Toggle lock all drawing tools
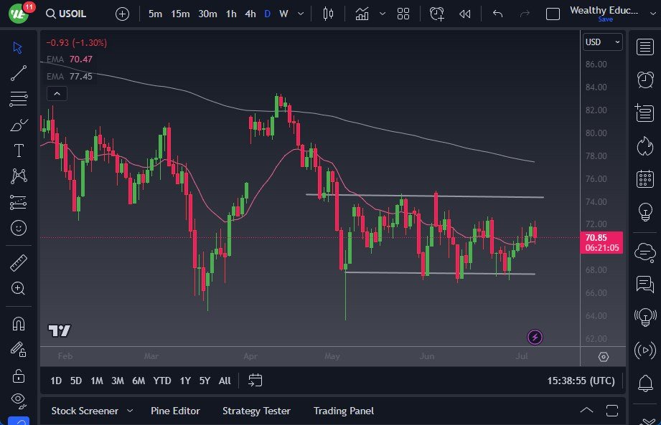This screenshot has height=425, width=661. tap(19, 375)
